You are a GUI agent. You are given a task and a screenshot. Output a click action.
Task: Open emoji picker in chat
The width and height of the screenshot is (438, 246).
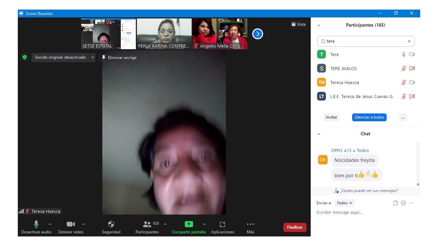coord(403,203)
